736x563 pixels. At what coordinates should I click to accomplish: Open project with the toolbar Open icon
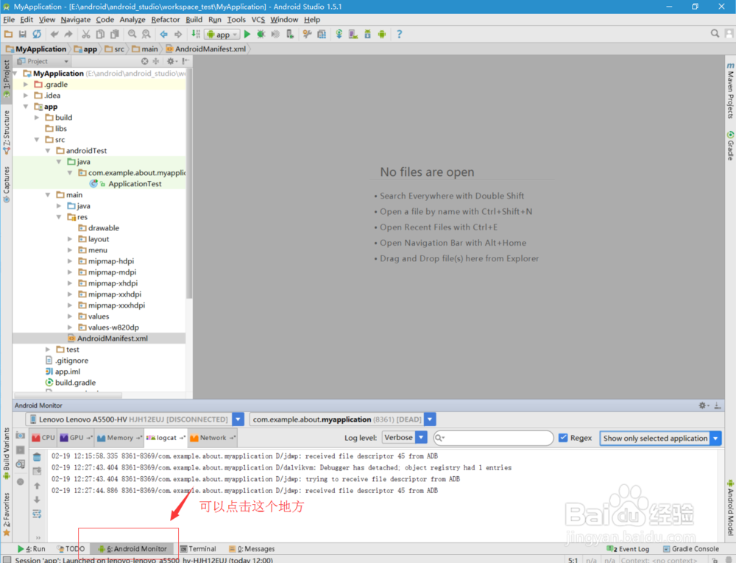(x=8, y=35)
